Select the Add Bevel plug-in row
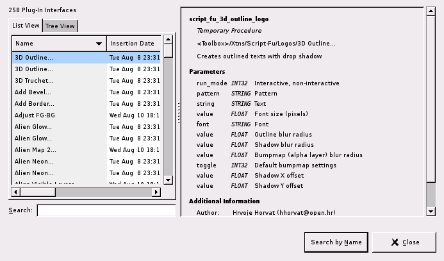The height and width of the screenshot is (261, 444). coord(33,92)
